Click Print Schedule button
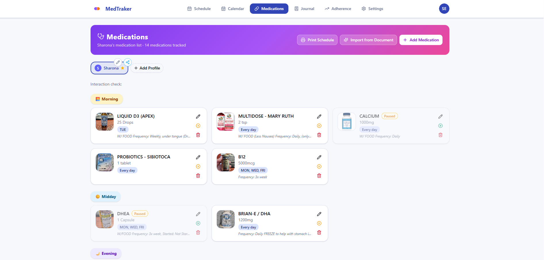The width and height of the screenshot is (544, 260). (317, 40)
